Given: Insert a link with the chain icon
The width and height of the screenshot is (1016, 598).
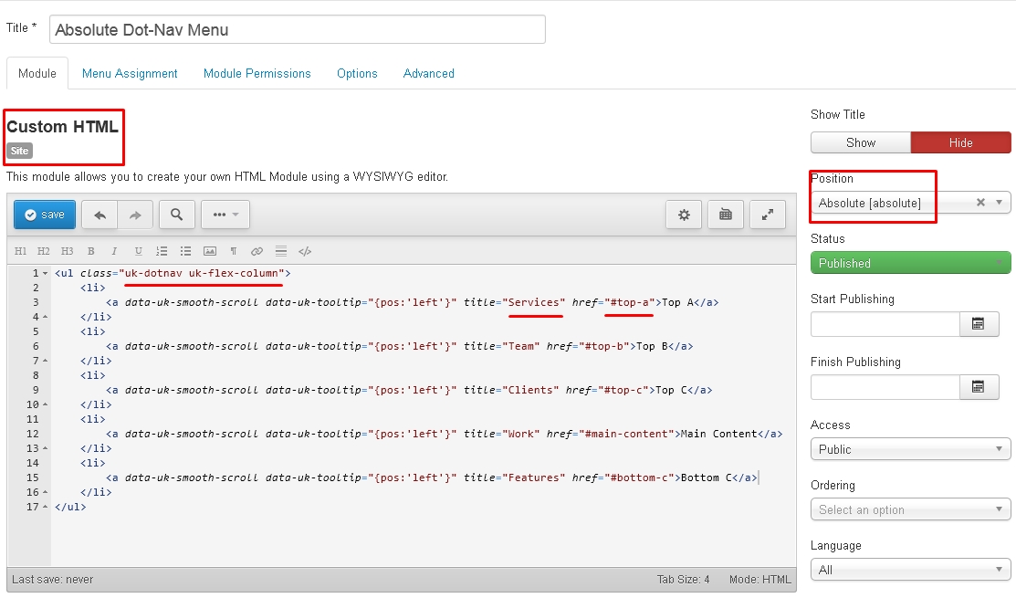Looking at the screenshot, I should tap(257, 251).
